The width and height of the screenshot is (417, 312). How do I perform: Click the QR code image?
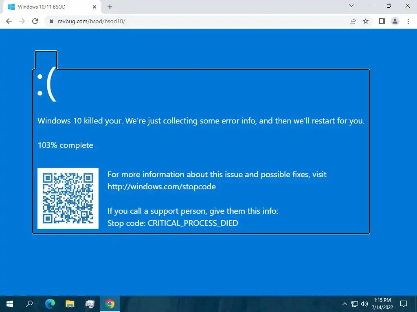click(68, 198)
